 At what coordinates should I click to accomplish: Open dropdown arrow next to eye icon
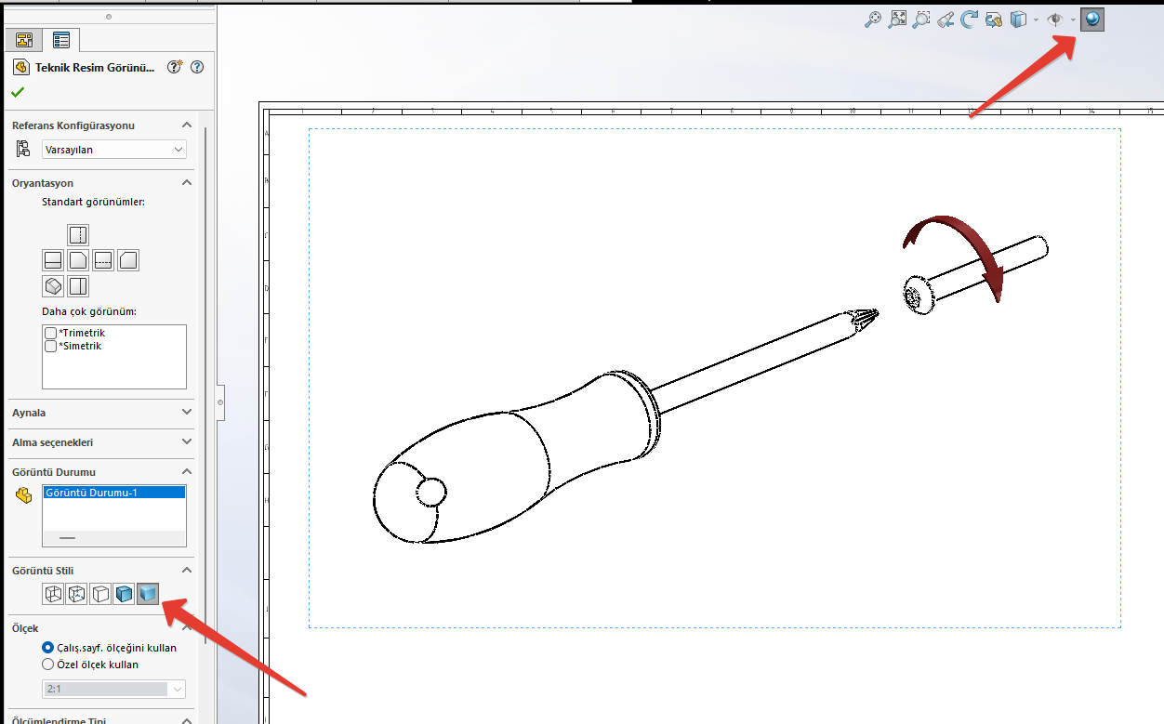pyautogui.click(x=1072, y=20)
